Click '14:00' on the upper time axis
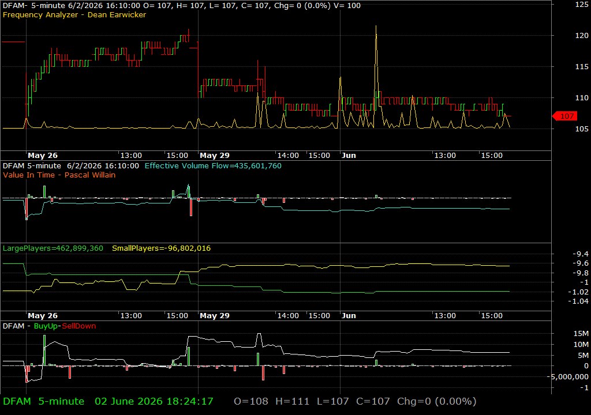Image resolution: width=591 pixels, height=415 pixels. click(x=288, y=155)
